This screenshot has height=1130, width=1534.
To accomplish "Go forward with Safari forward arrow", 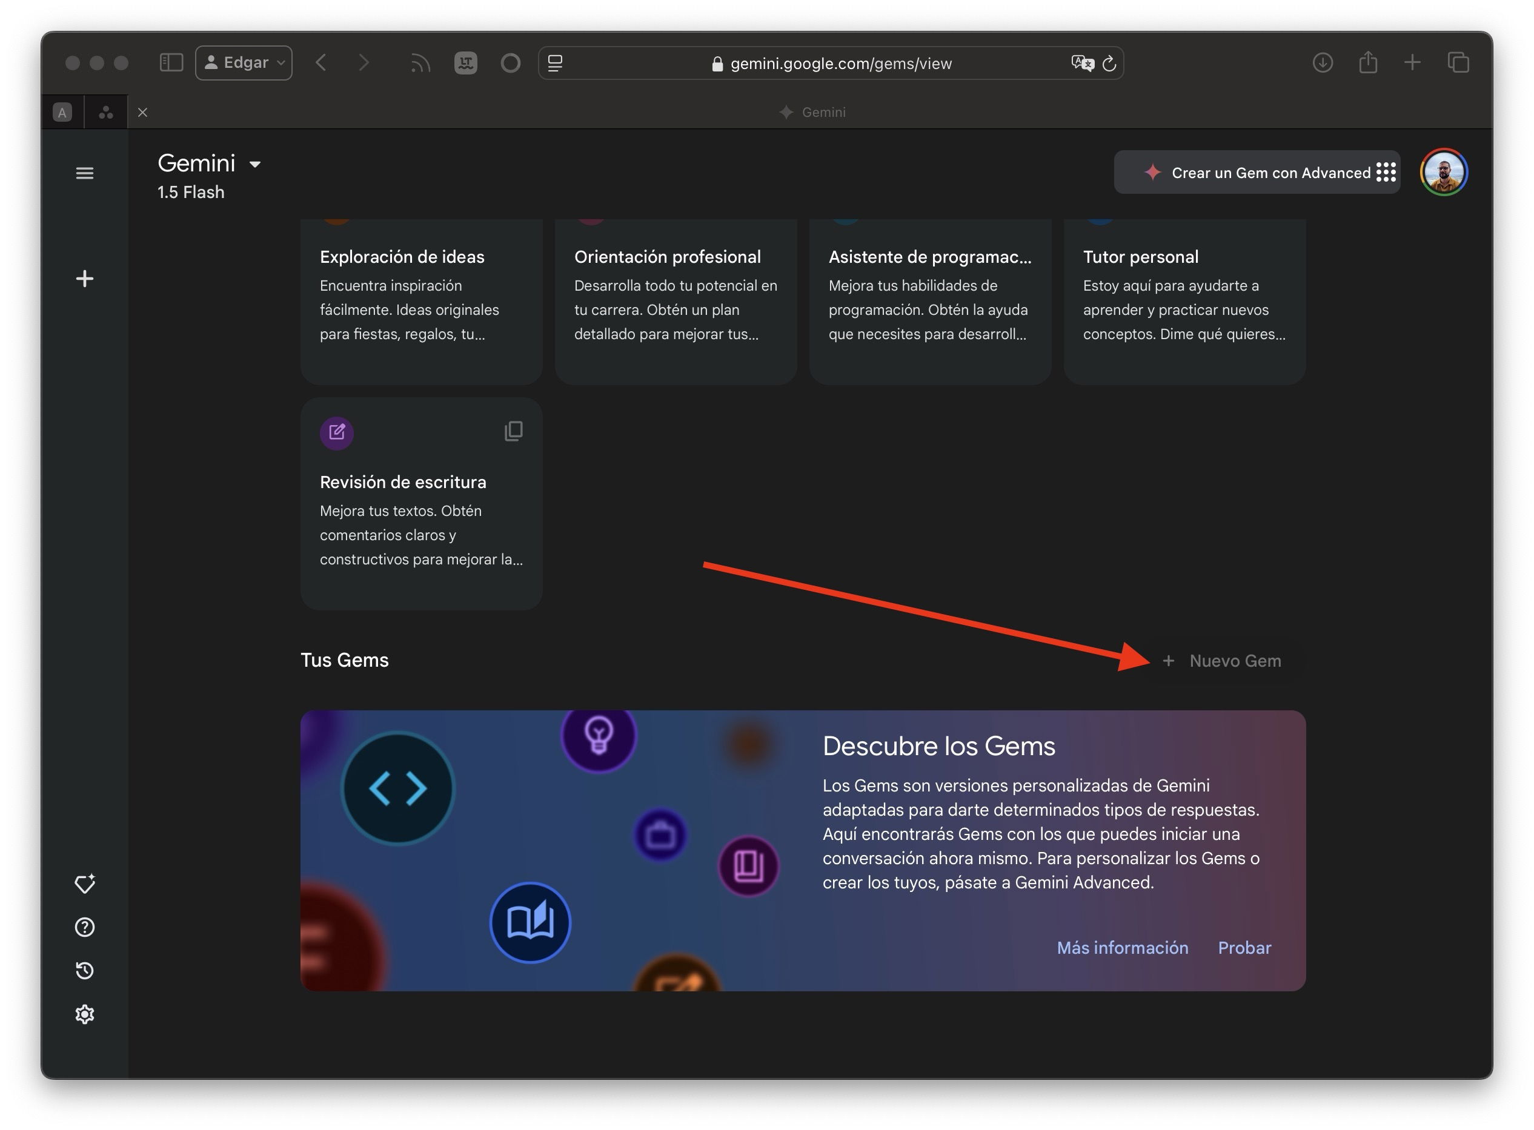I will point(364,63).
